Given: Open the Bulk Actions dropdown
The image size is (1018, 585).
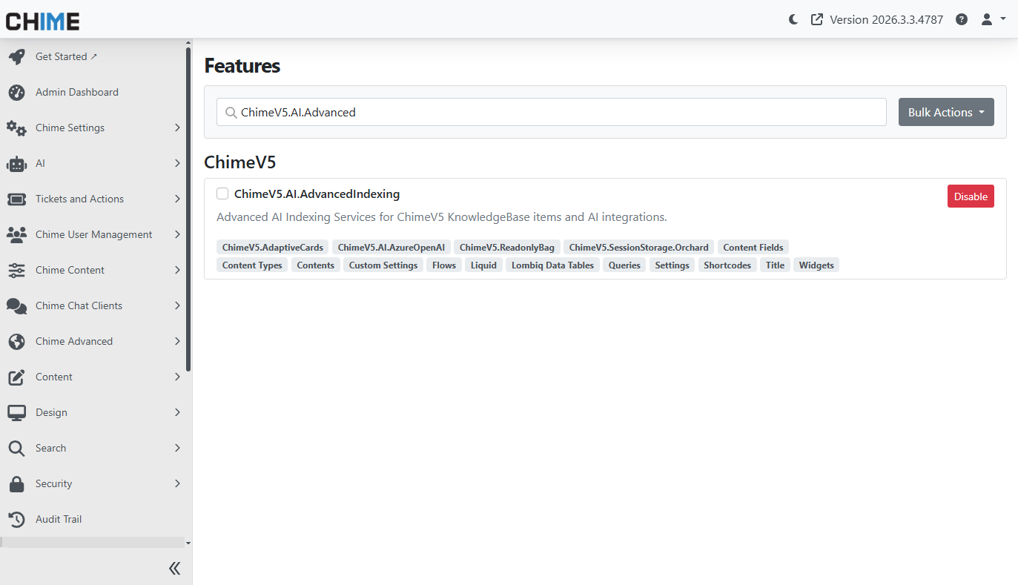Looking at the screenshot, I should click(946, 113).
